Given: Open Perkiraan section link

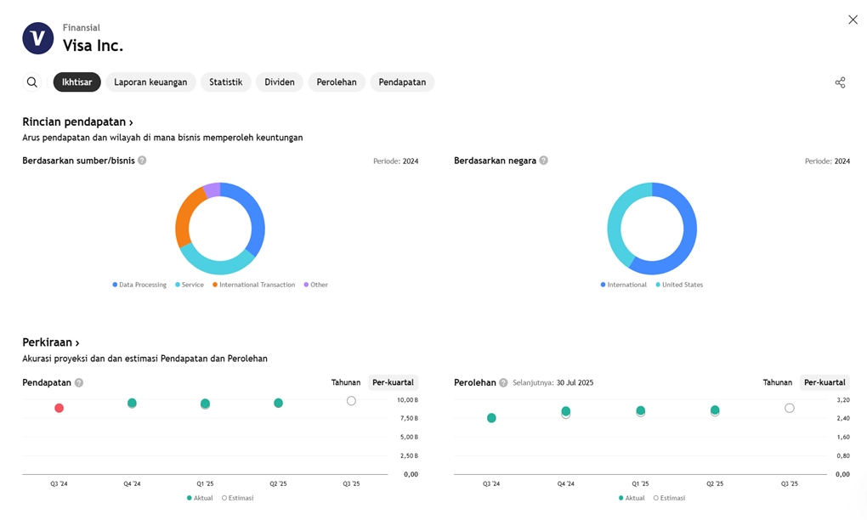Looking at the screenshot, I should click(50, 342).
